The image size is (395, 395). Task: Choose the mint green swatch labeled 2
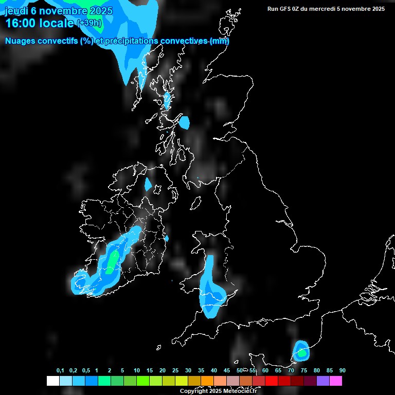[104, 381]
